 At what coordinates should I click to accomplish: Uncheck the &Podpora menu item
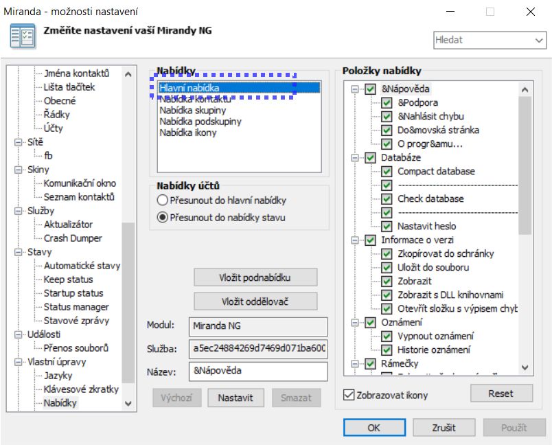coord(387,103)
